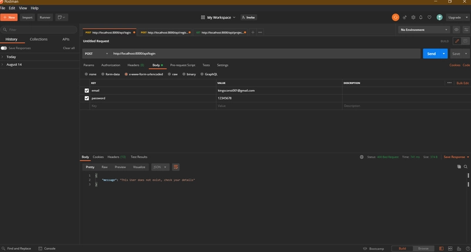The image size is (471, 252).
Task: Switch to the Authorization tab
Action: 111,65
